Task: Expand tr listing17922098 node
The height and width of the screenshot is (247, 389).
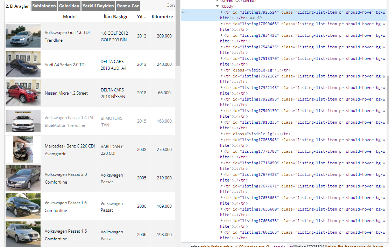Action: click(x=221, y=99)
